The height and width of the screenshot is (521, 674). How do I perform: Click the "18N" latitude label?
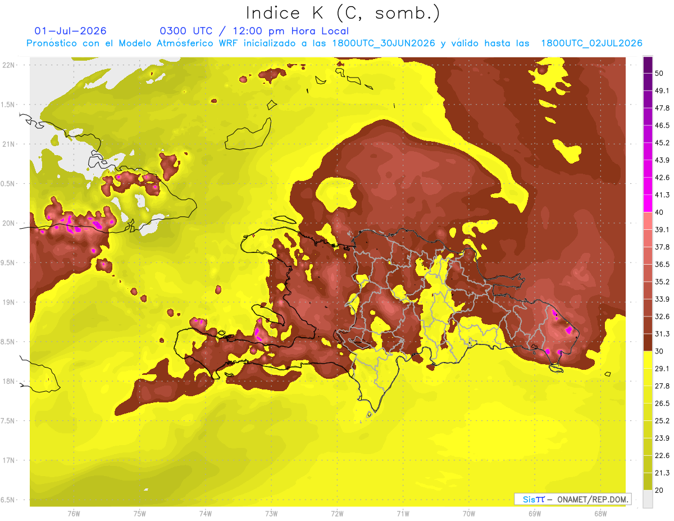[x=8, y=382]
